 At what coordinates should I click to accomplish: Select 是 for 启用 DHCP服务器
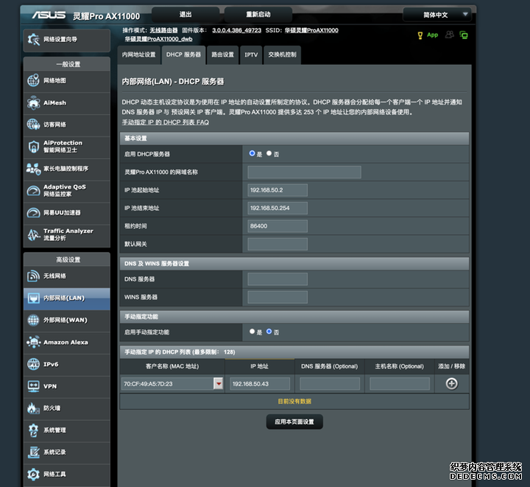point(252,153)
